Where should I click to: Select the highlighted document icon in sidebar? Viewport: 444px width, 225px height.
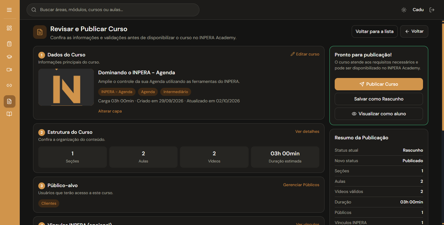coord(9,101)
